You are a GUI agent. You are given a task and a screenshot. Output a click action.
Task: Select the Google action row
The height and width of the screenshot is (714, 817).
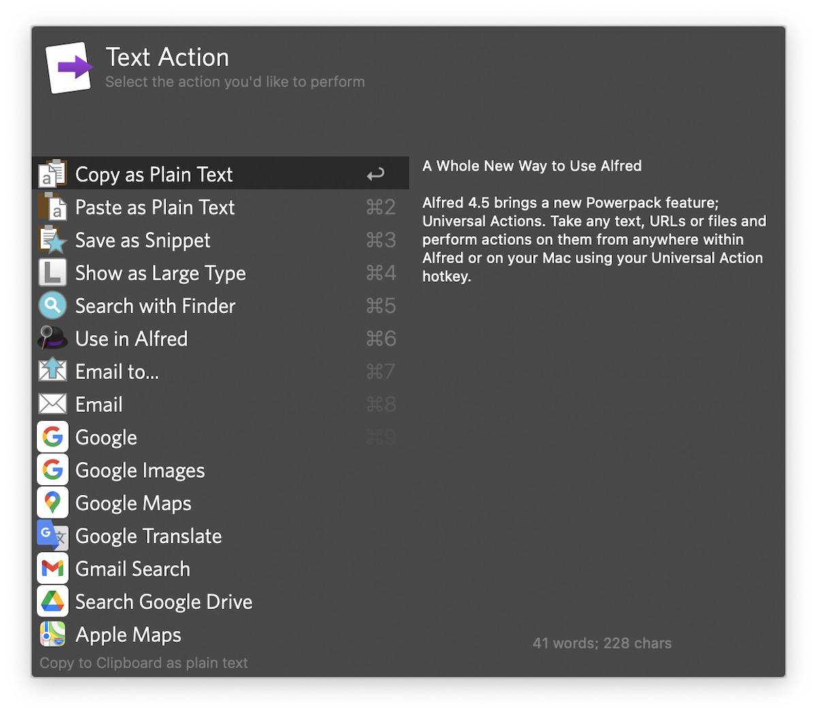click(x=221, y=436)
